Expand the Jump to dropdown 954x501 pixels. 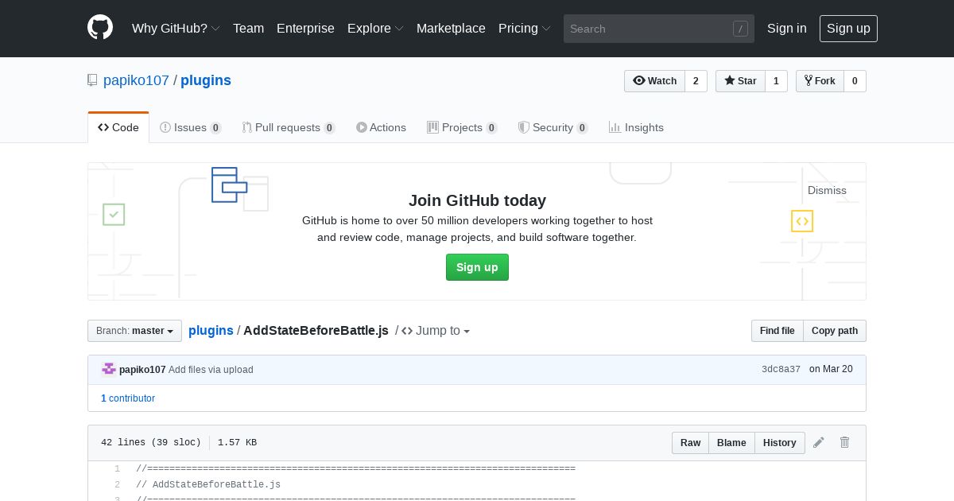[436, 331]
